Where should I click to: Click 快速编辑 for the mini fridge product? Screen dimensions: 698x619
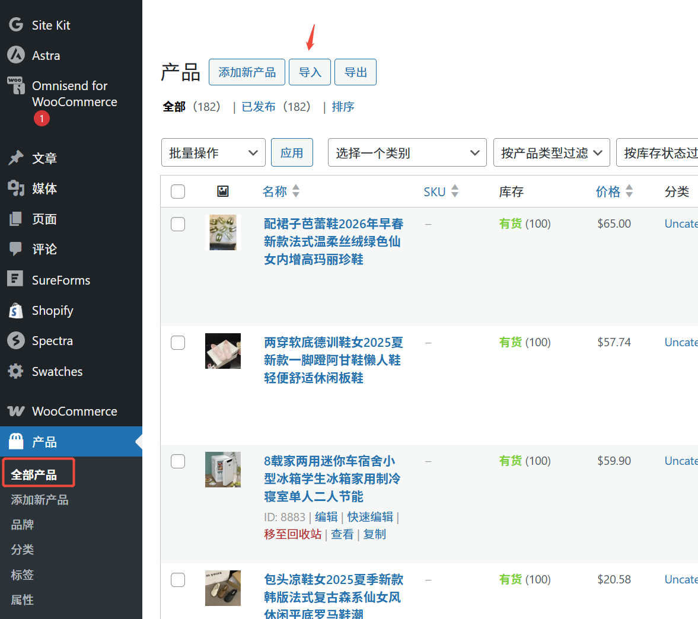click(x=370, y=517)
